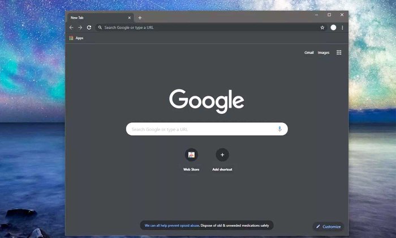Click the search magnifier in the address bar
Viewport: 396px width, 238px height.
(x=100, y=28)
